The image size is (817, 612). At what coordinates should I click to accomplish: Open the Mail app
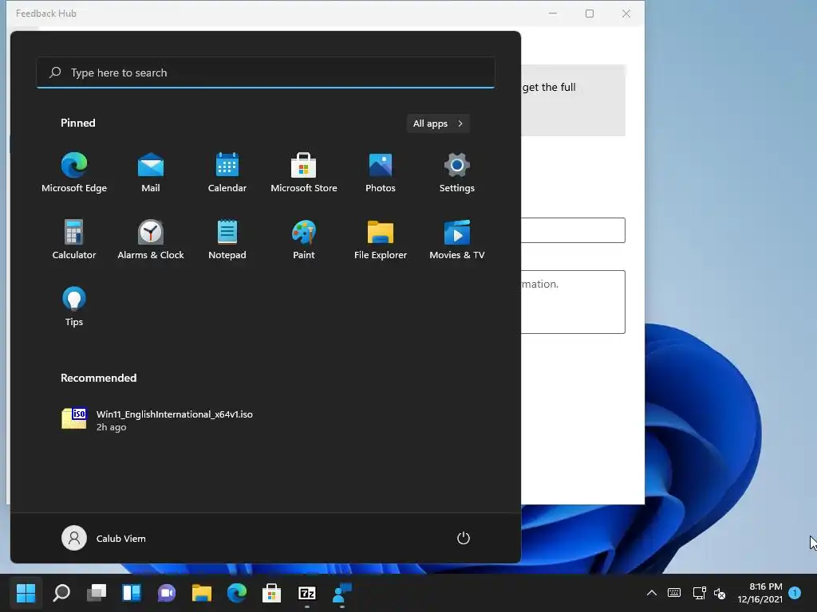(151, 173)
